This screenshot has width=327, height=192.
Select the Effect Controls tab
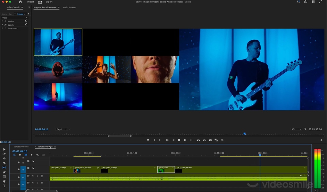coord(13,7)
